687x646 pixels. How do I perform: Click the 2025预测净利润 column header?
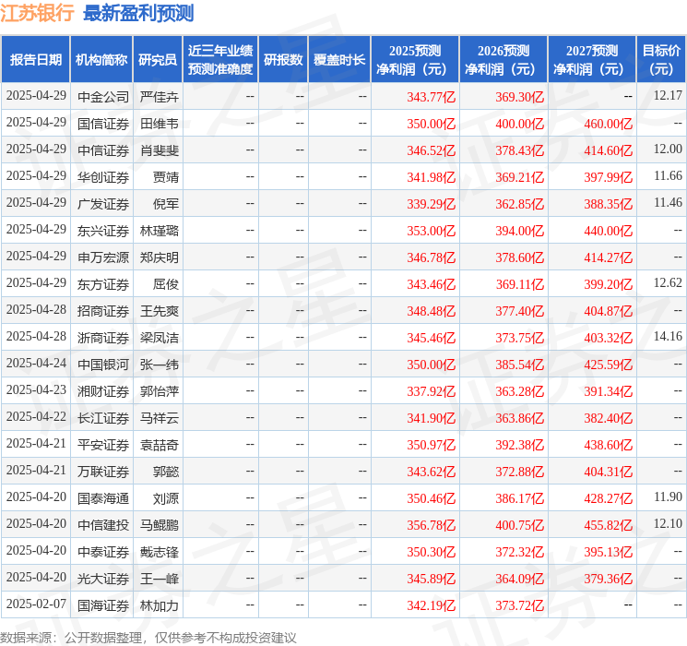pos(415,60)
